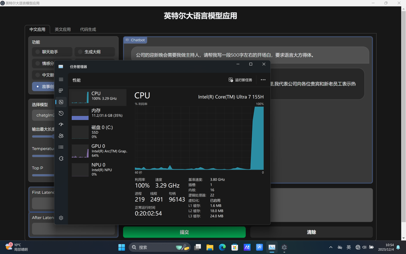Screen dimensions: 406x254
Task: Click the 英 input method indicator
Action: [x=349, y=247]
